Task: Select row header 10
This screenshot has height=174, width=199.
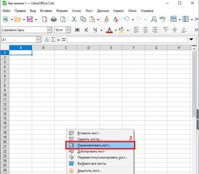Action: click(x=5, y=95)
